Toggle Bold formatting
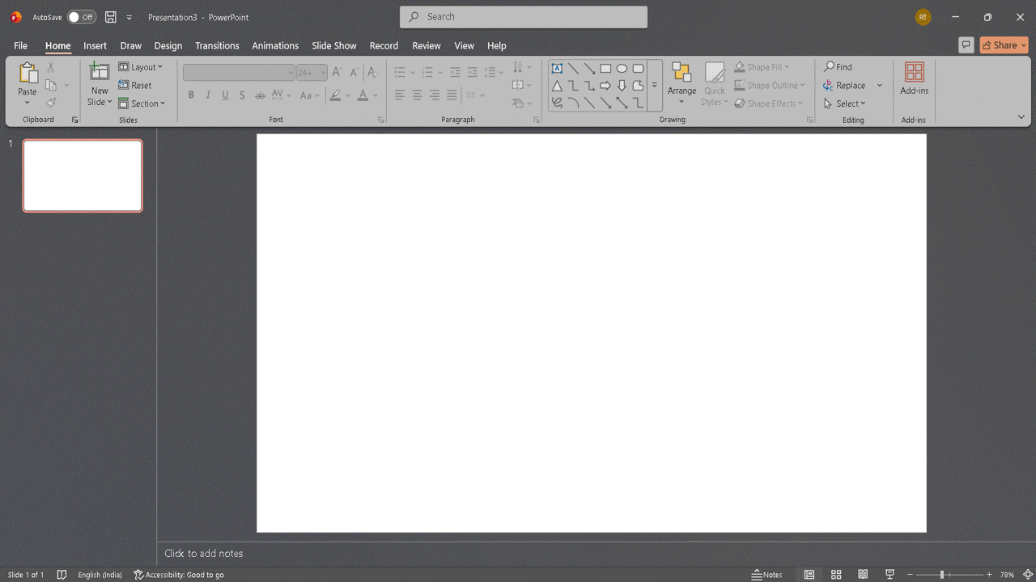This screenshot has width=1036, height=582. pos(191,95)
